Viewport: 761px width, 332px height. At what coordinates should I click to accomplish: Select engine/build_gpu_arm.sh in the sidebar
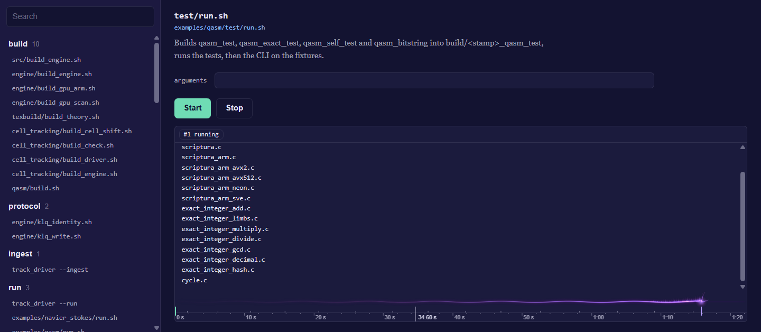pyautogui.click(x=53, y=88)
